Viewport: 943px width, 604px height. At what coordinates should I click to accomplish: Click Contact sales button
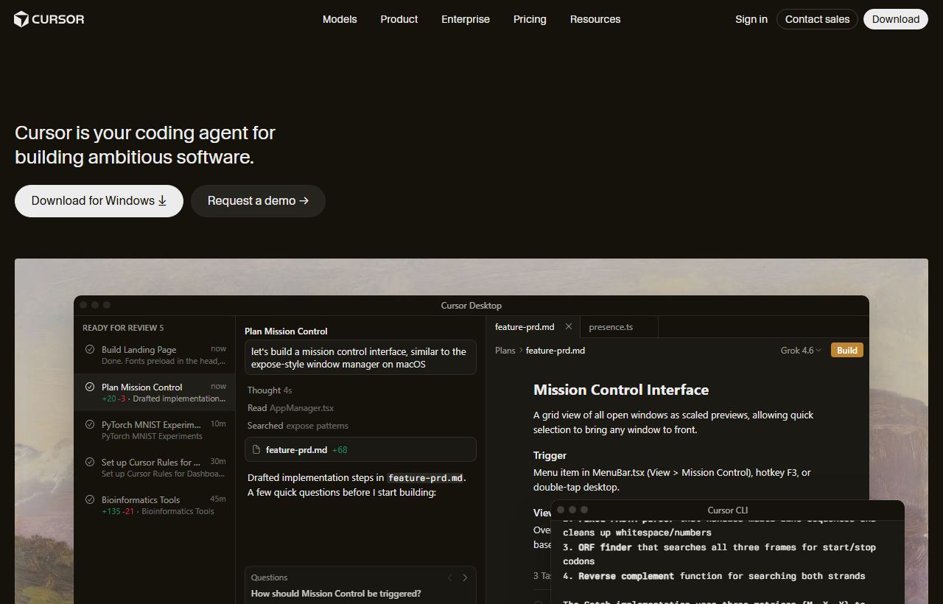point(817,19)
